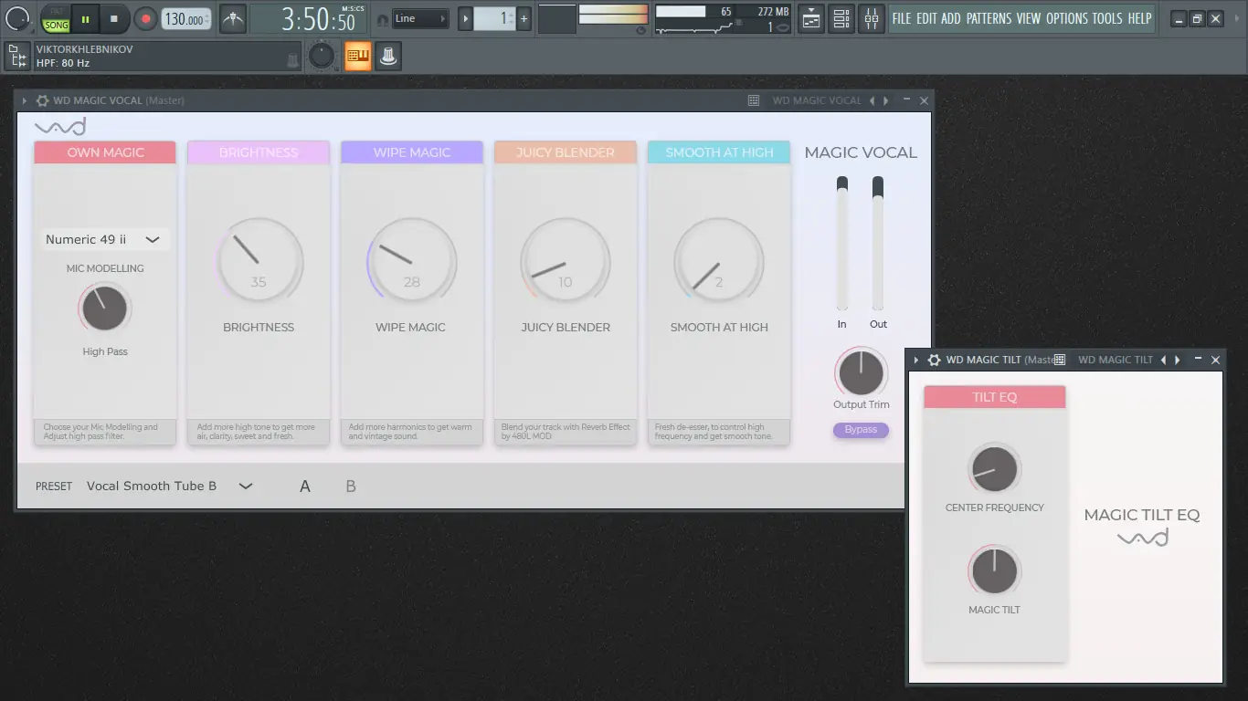Click the controller knob icon
The image size is (1248, 701).
[x=388, y=57]
